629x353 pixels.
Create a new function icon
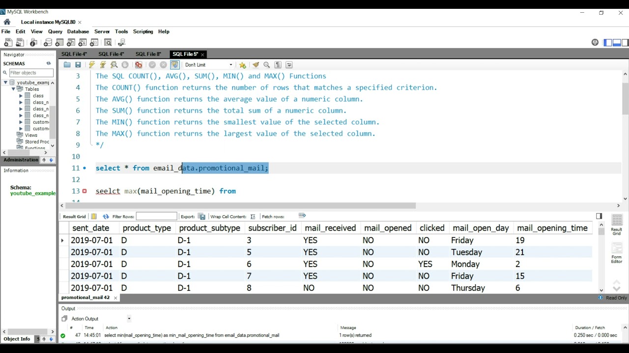(x=94, y=43)
